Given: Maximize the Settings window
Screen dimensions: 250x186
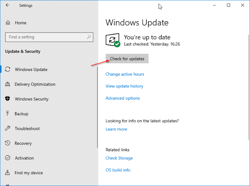Looking at the screenshot, I should [229, 5].
